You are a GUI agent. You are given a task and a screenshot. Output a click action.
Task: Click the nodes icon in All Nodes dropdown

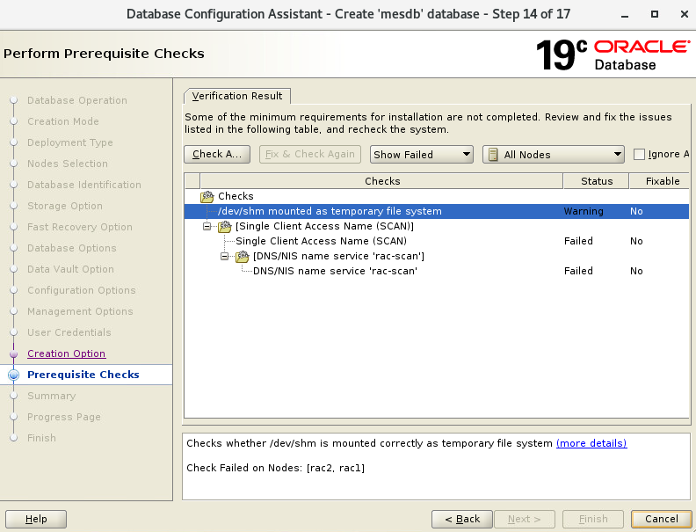coord(493,155)
